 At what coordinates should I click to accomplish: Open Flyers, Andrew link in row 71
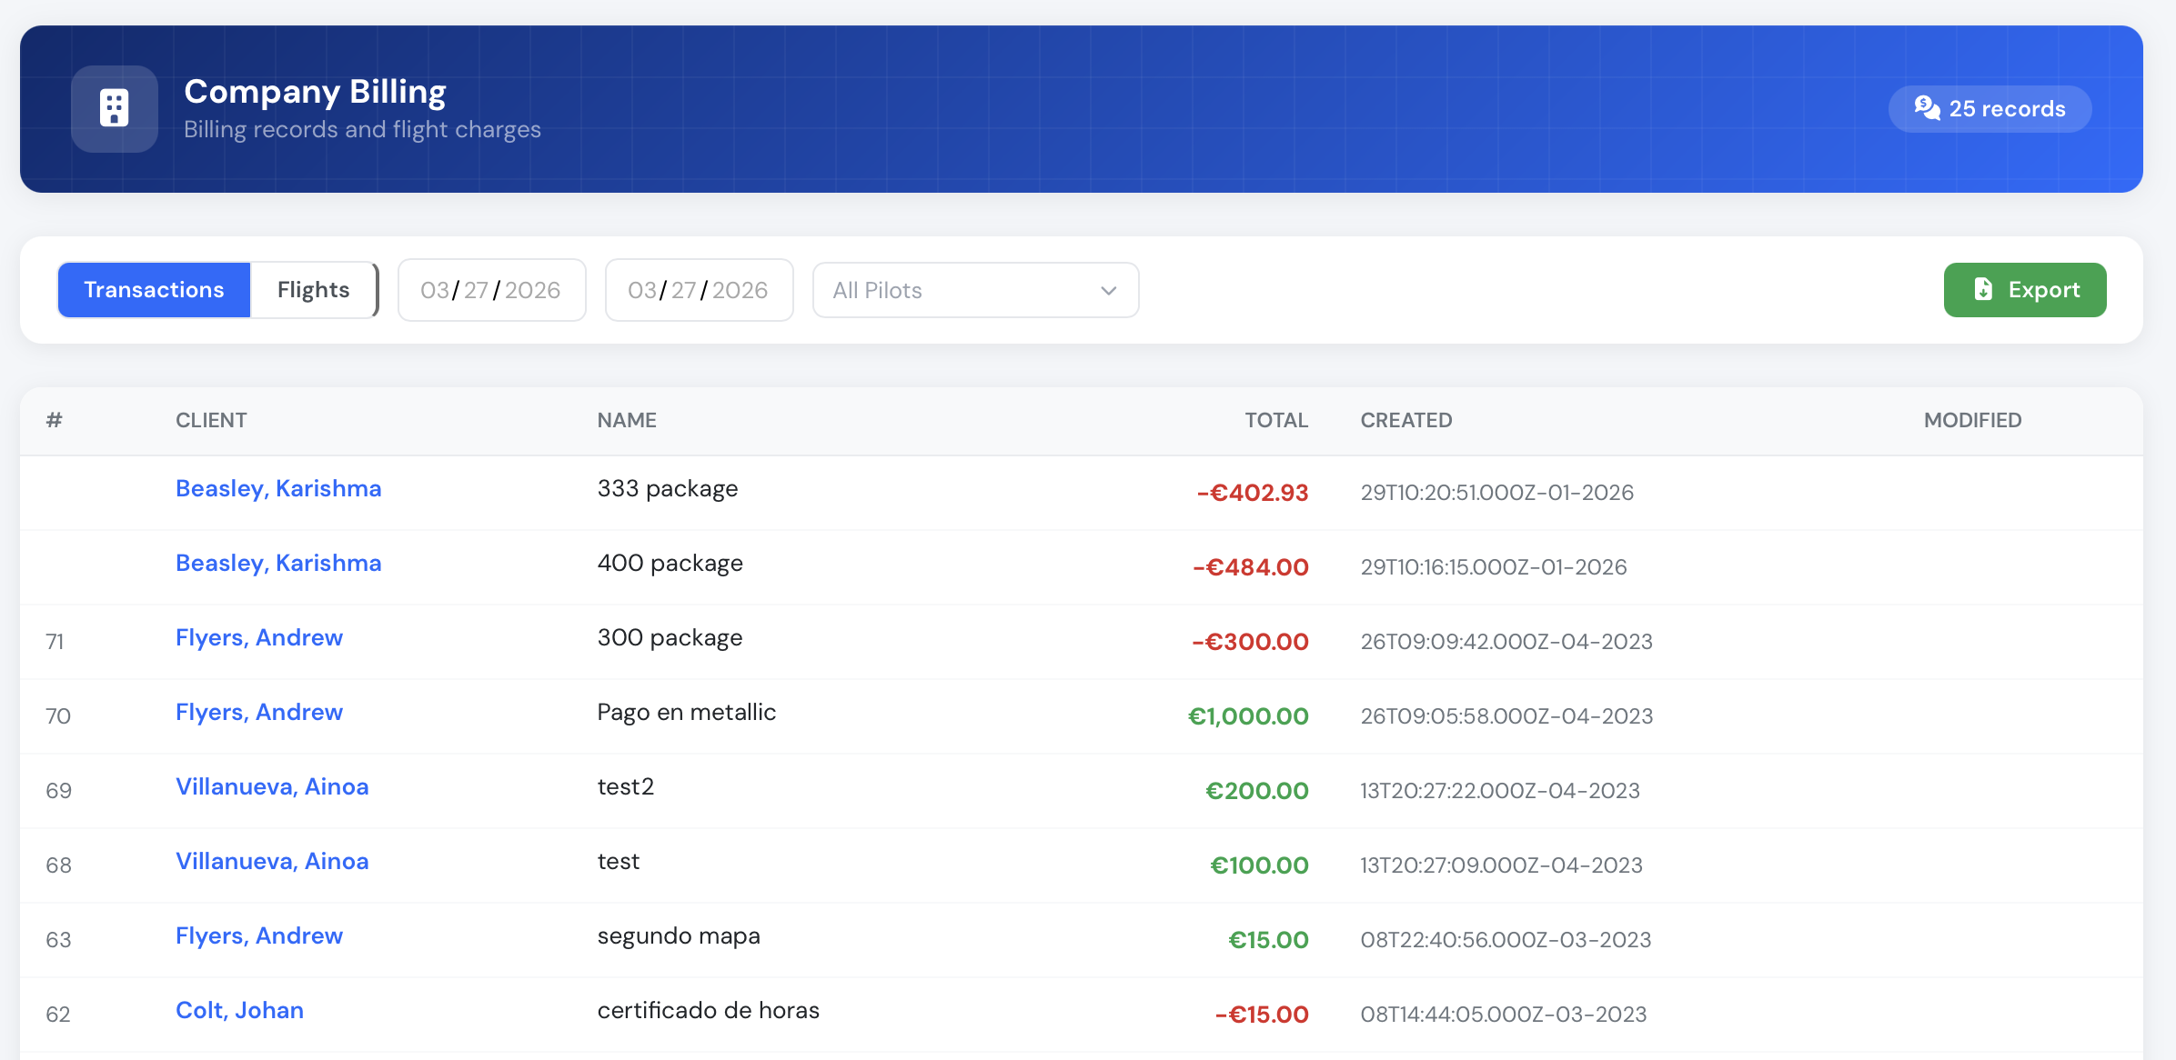point(259,637)
